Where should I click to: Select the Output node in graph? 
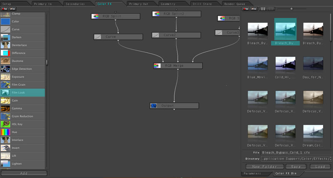174,106
